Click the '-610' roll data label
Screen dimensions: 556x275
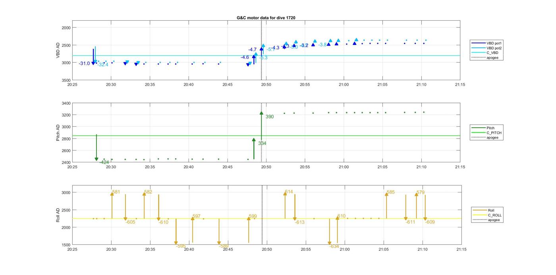164,222
